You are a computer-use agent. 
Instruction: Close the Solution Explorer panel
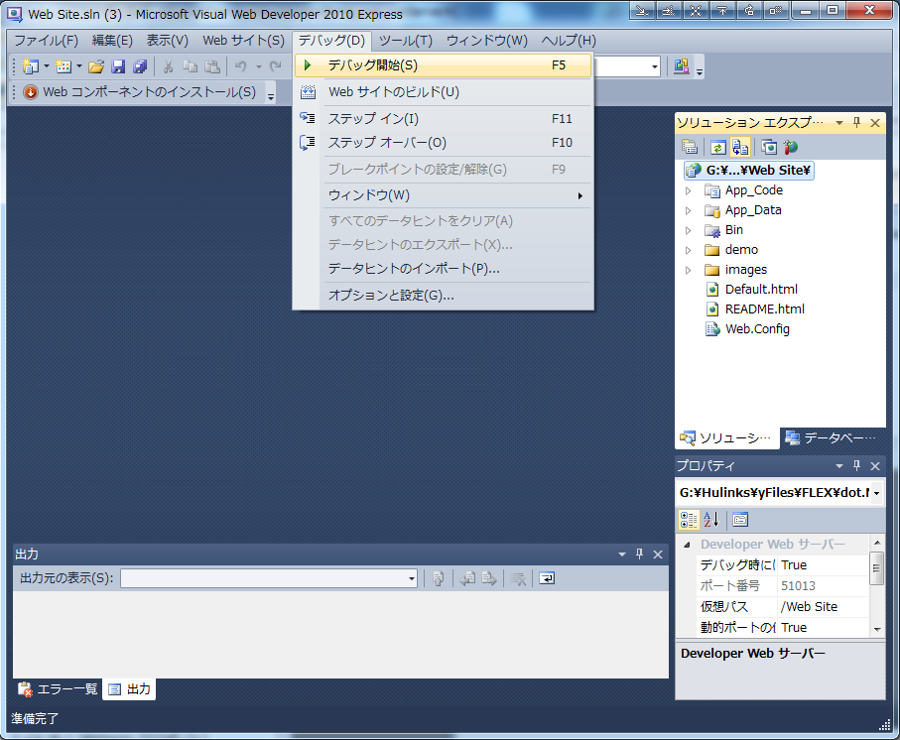click(875, 123)
